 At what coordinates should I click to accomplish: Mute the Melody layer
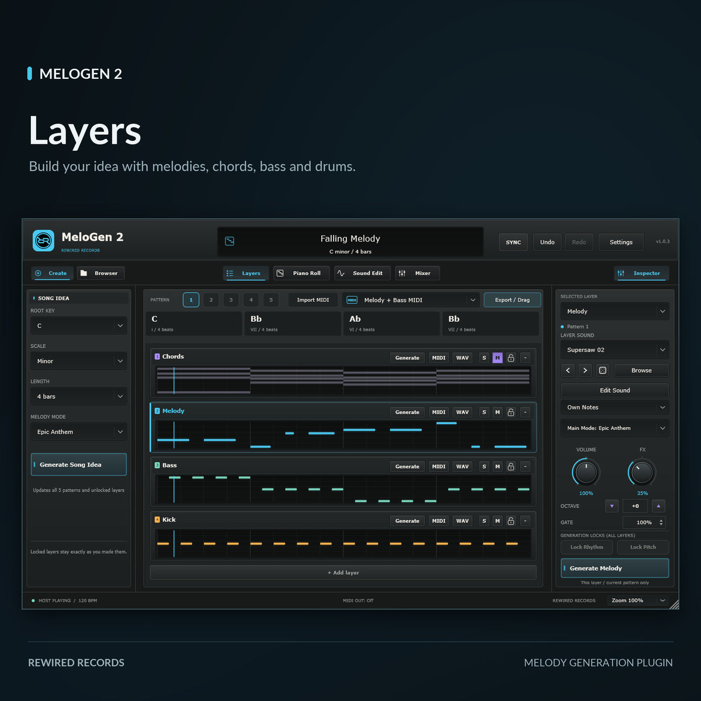(x=497, y=412)
